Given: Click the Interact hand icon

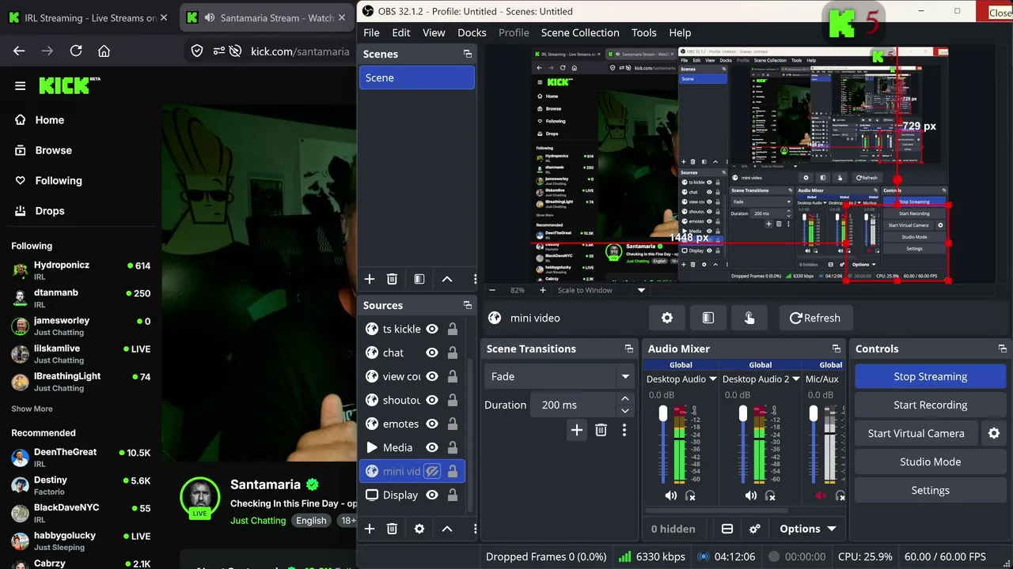Looking at the screenshot, I should [x=749, y=318].
